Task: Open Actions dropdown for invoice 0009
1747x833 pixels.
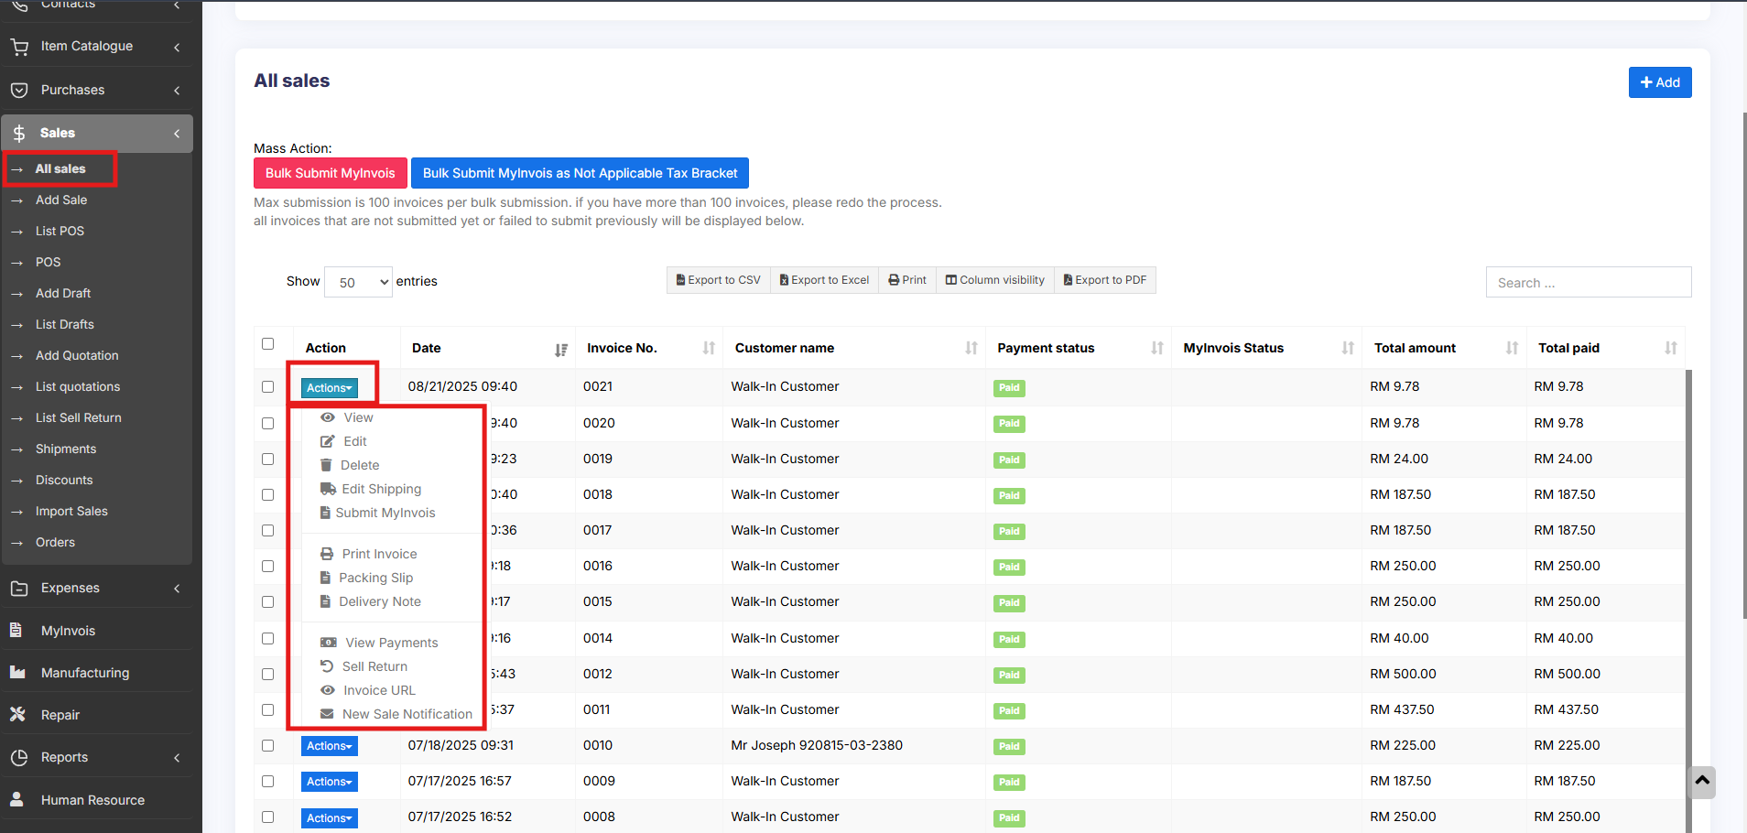Action: [329, 782]
